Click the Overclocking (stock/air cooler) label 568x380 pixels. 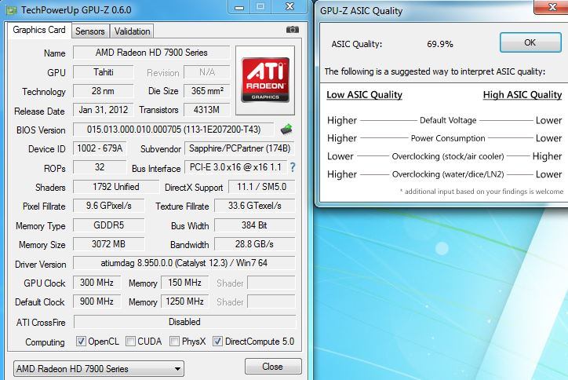(x=448, y=156)
